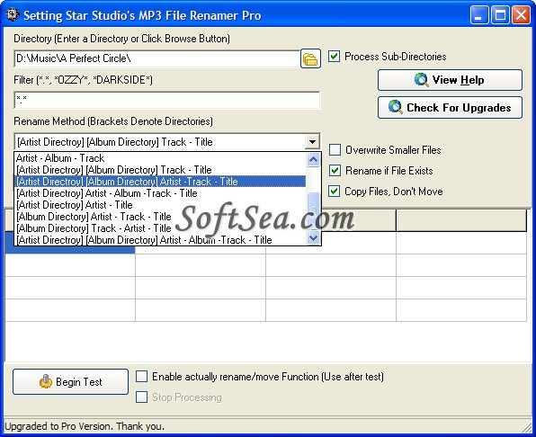
Task: Click the Directory path input field
Action: tap(156, 58)
